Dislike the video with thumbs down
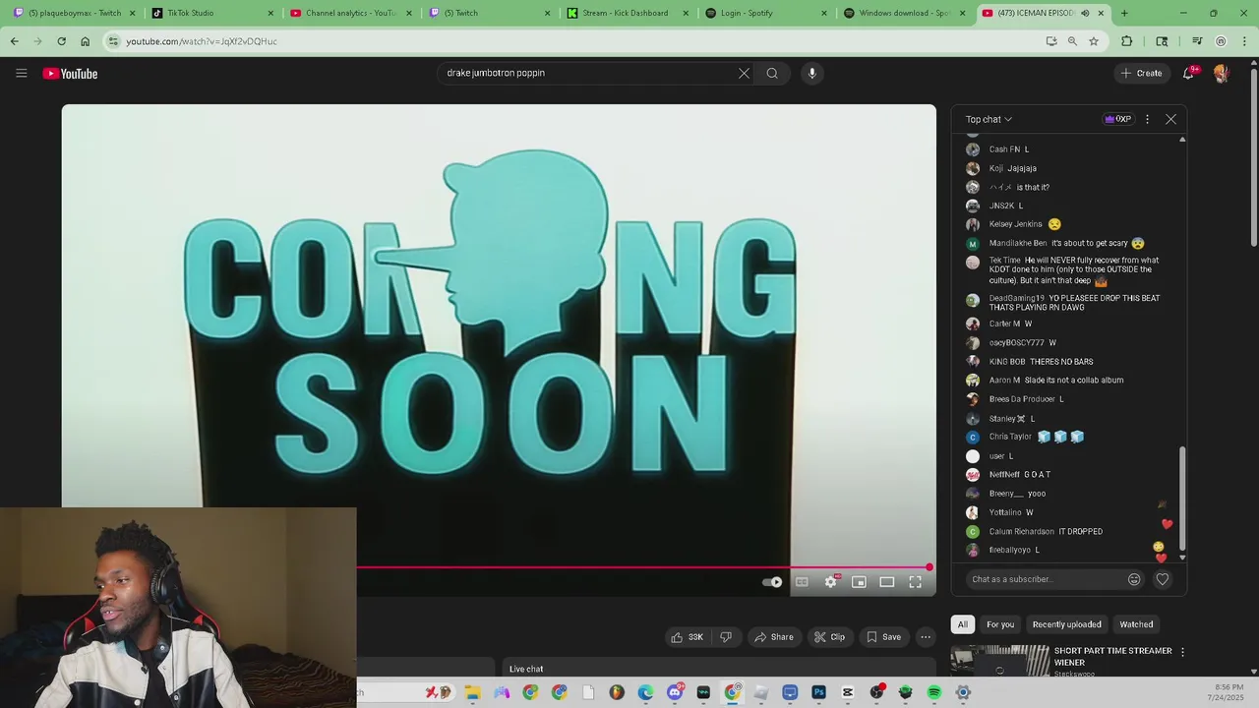 [x=726, y=637]
